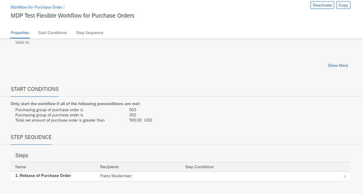Click the Name column header

point(21,167)
